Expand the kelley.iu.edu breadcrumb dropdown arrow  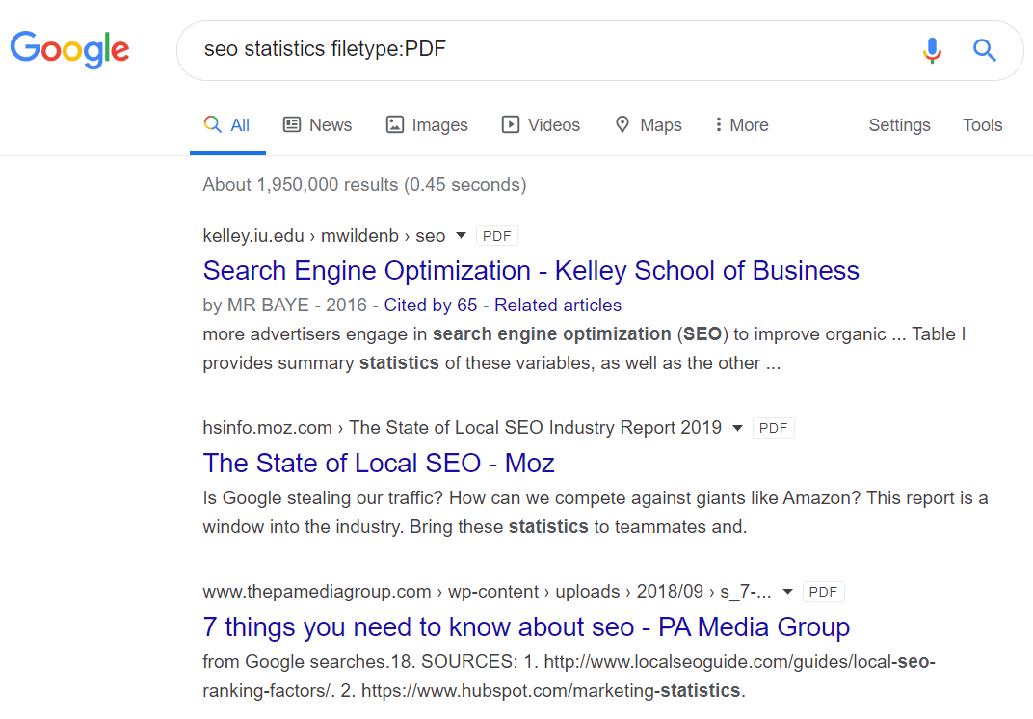[x=461, y=235]
